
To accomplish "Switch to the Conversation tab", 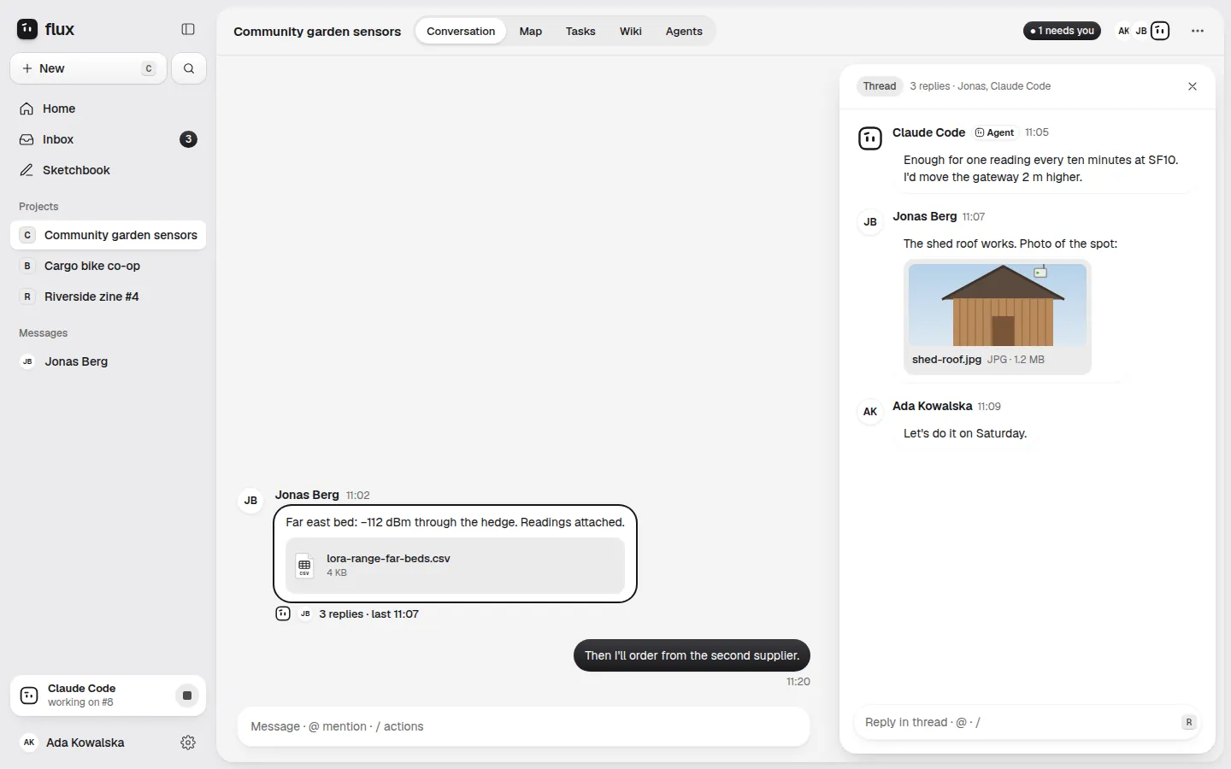I will click(x=461, y=31).
